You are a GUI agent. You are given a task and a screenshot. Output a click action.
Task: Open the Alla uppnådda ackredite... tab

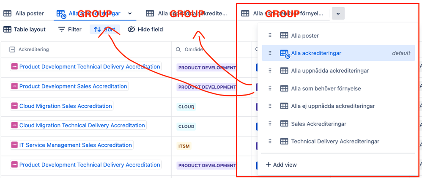[186, 13]
